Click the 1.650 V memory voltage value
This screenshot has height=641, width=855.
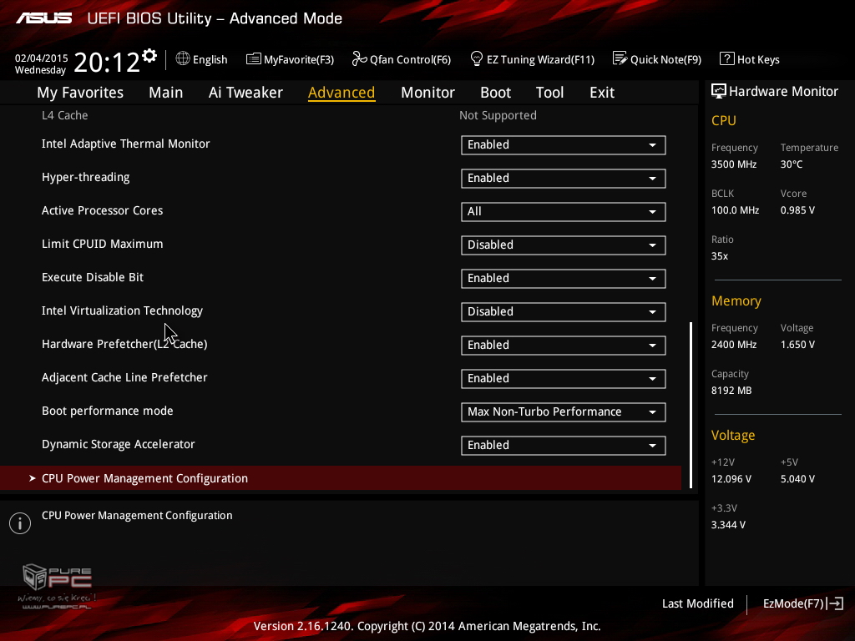797,345
